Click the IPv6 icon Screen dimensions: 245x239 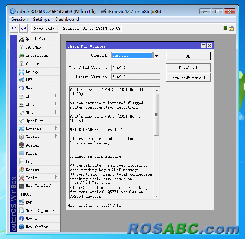21,104
